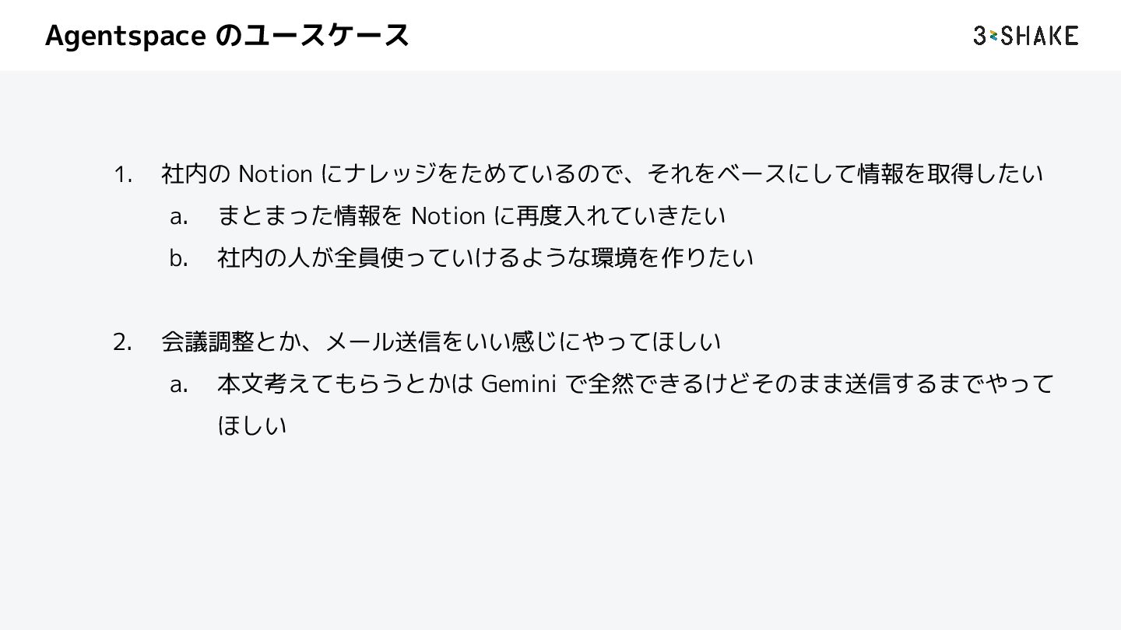Click the line '社内の人が全員使っていけるような環境を作りたい'
This screenshot has height=630, width=1121.
tap(485, 258)
